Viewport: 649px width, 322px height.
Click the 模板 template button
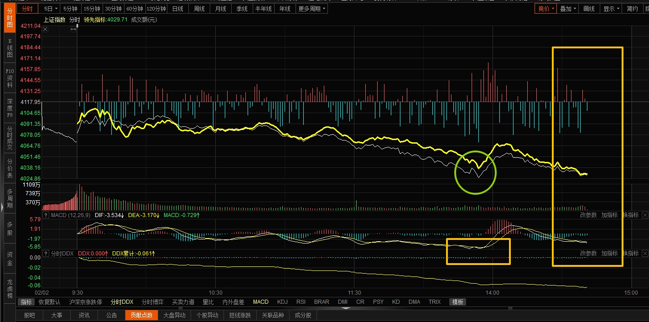tap(457, 302)
